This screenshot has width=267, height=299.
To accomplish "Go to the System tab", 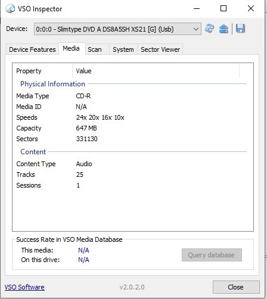I will [x=123, y=49].
